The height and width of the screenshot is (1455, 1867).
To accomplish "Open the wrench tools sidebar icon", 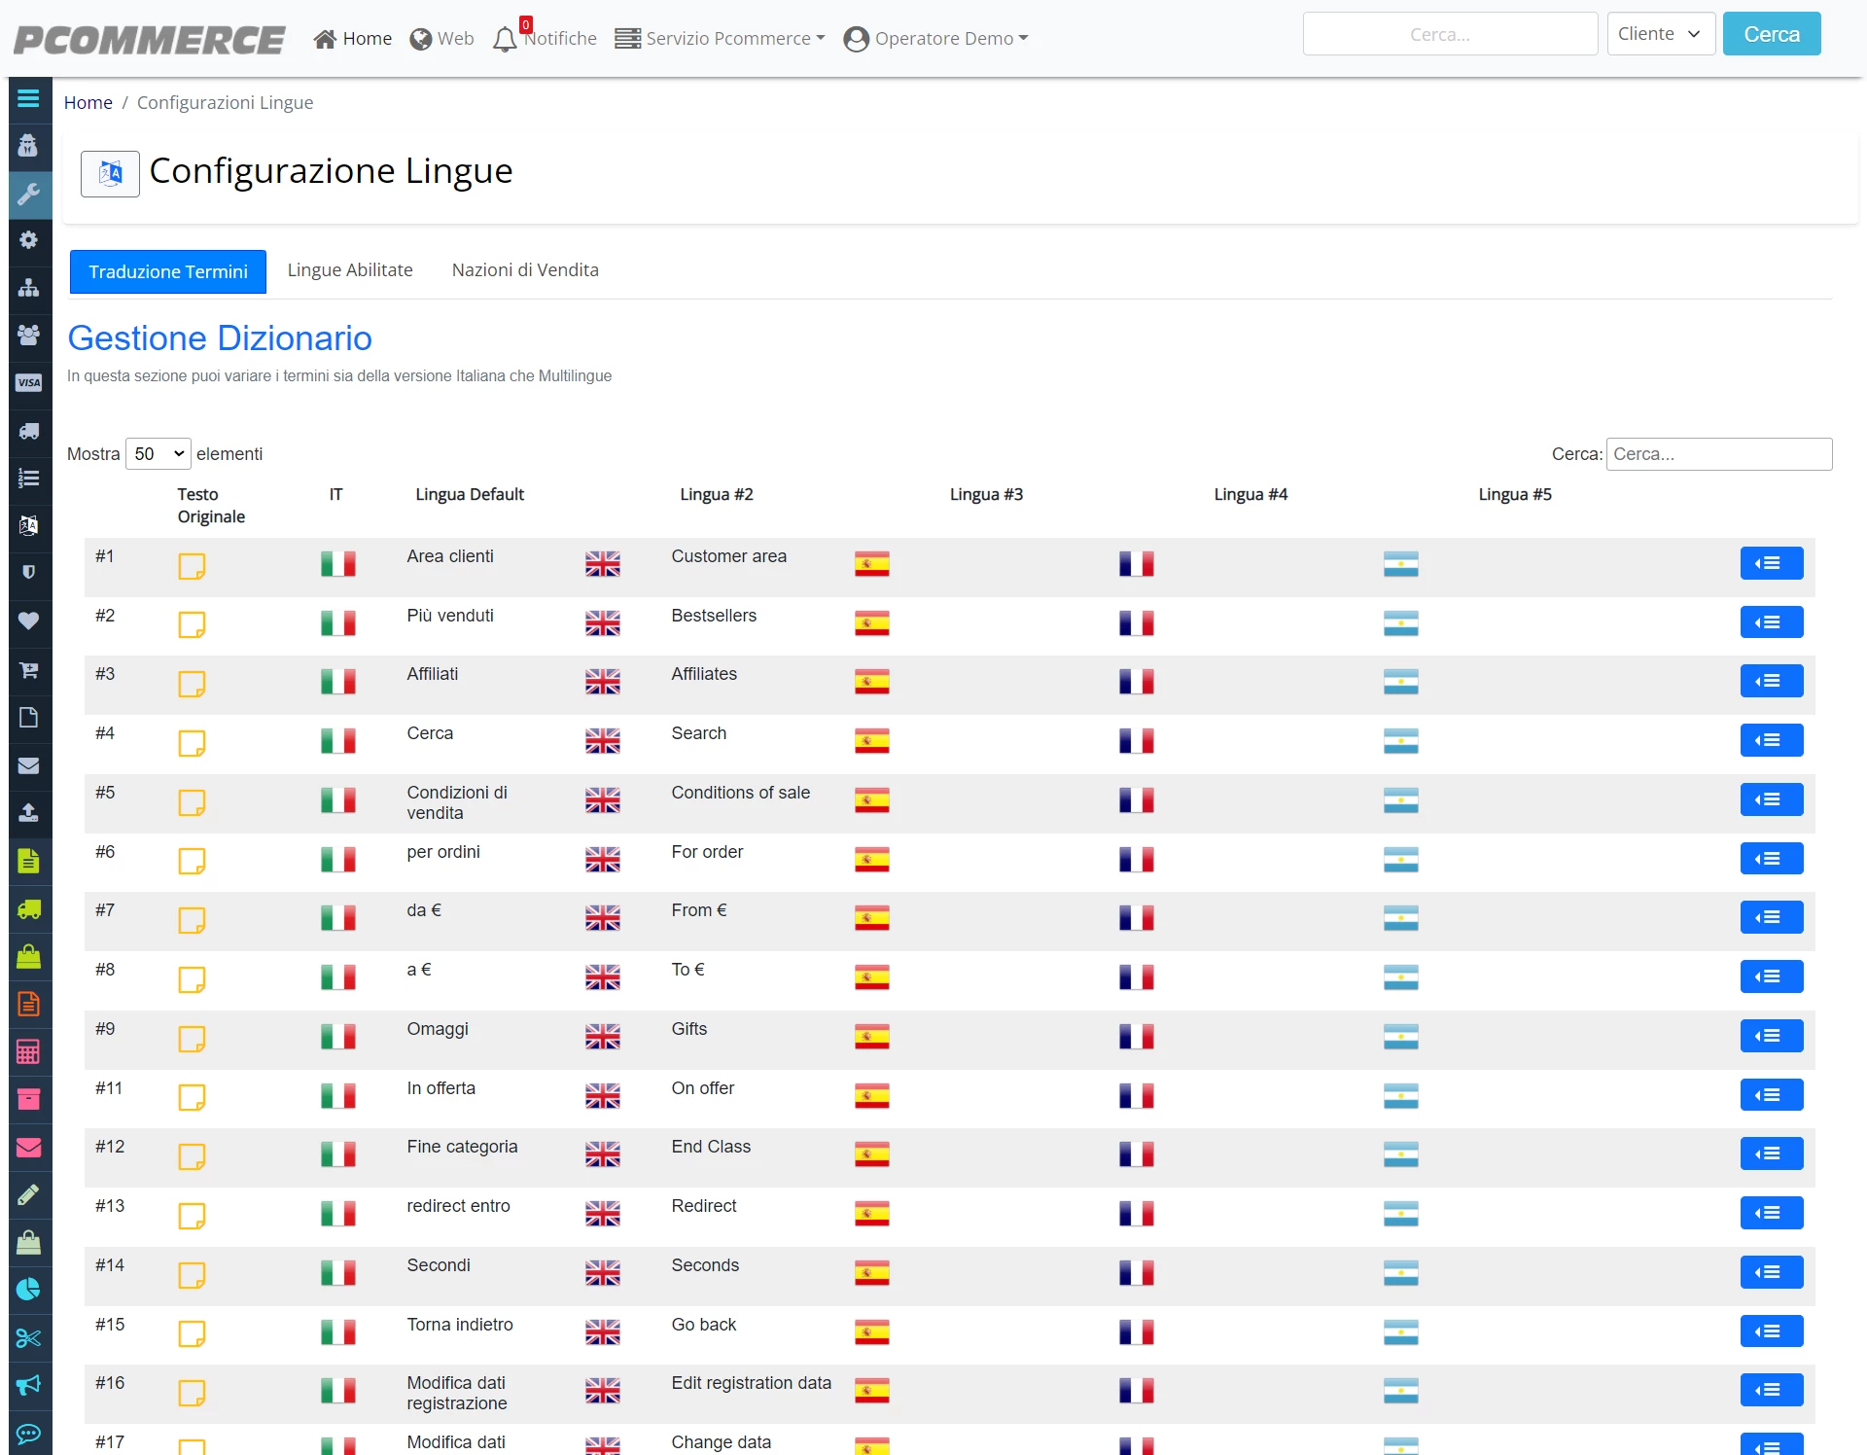I will click(28, 194).
